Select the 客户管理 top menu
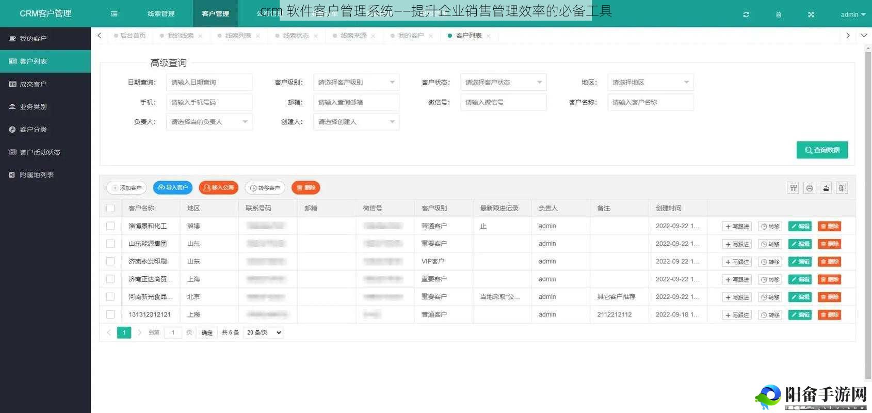This screenshot has height=413, width=872. (216, 14)
